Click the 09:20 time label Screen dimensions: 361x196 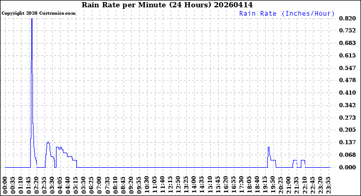(131, 186)
